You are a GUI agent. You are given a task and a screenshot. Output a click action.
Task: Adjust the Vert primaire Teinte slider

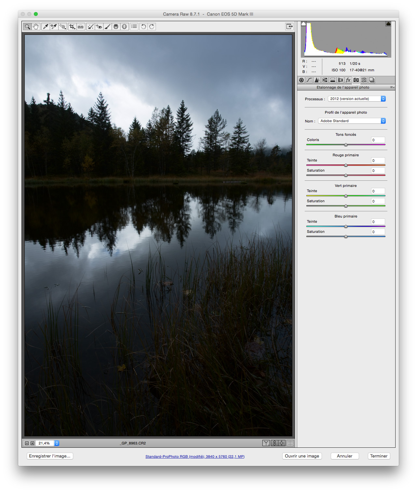click(x=346, y=196)
